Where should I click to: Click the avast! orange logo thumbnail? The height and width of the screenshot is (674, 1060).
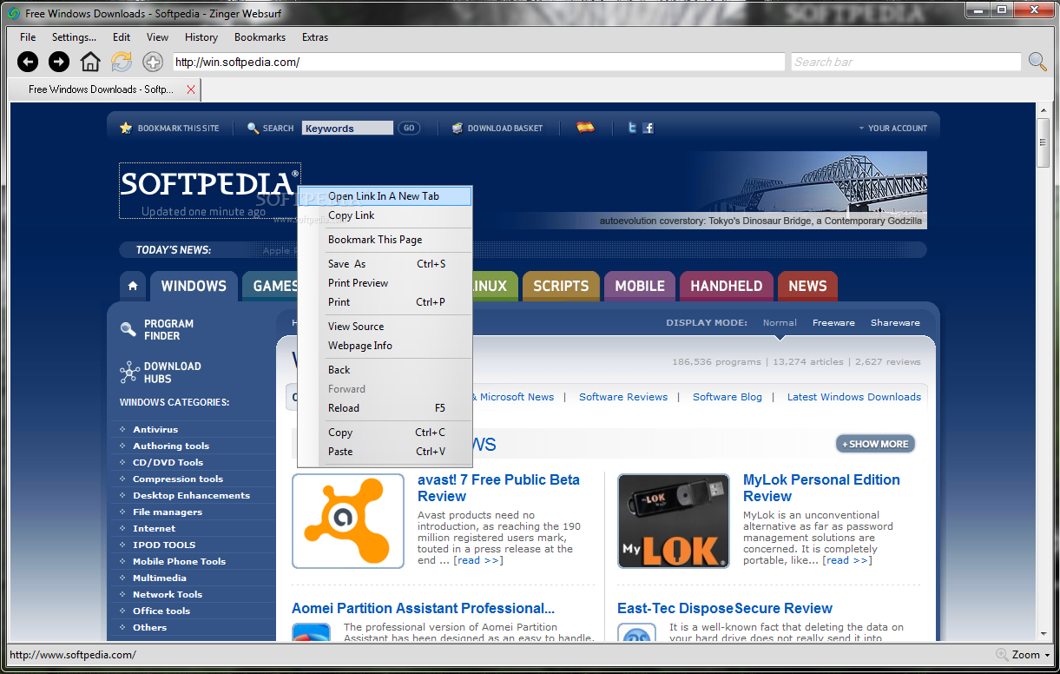point(348,521)
